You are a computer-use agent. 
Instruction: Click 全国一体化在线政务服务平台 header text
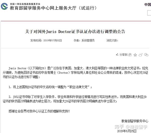click(25, 4)
